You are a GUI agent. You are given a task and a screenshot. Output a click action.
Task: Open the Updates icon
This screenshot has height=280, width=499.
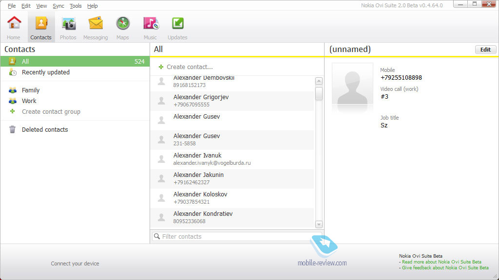tap(177, 23)
